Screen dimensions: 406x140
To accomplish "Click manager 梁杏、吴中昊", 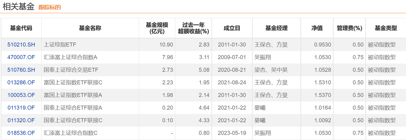I will coord(271,70).
